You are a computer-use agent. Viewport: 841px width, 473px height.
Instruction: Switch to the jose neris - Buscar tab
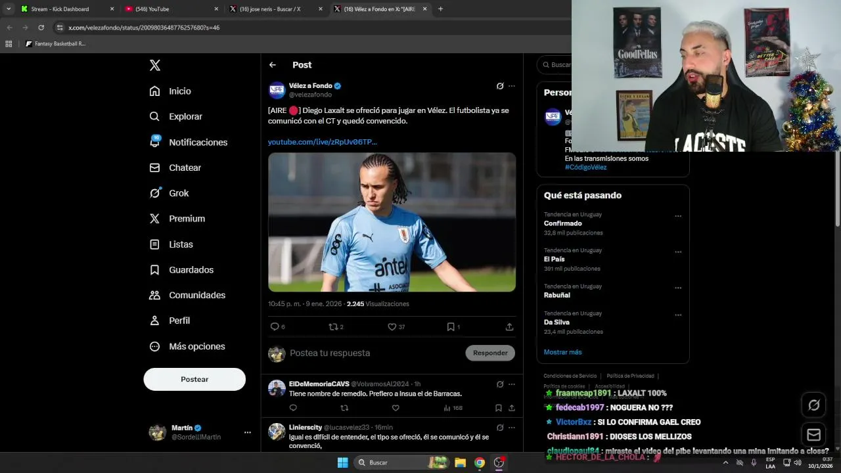click(276, 9)
